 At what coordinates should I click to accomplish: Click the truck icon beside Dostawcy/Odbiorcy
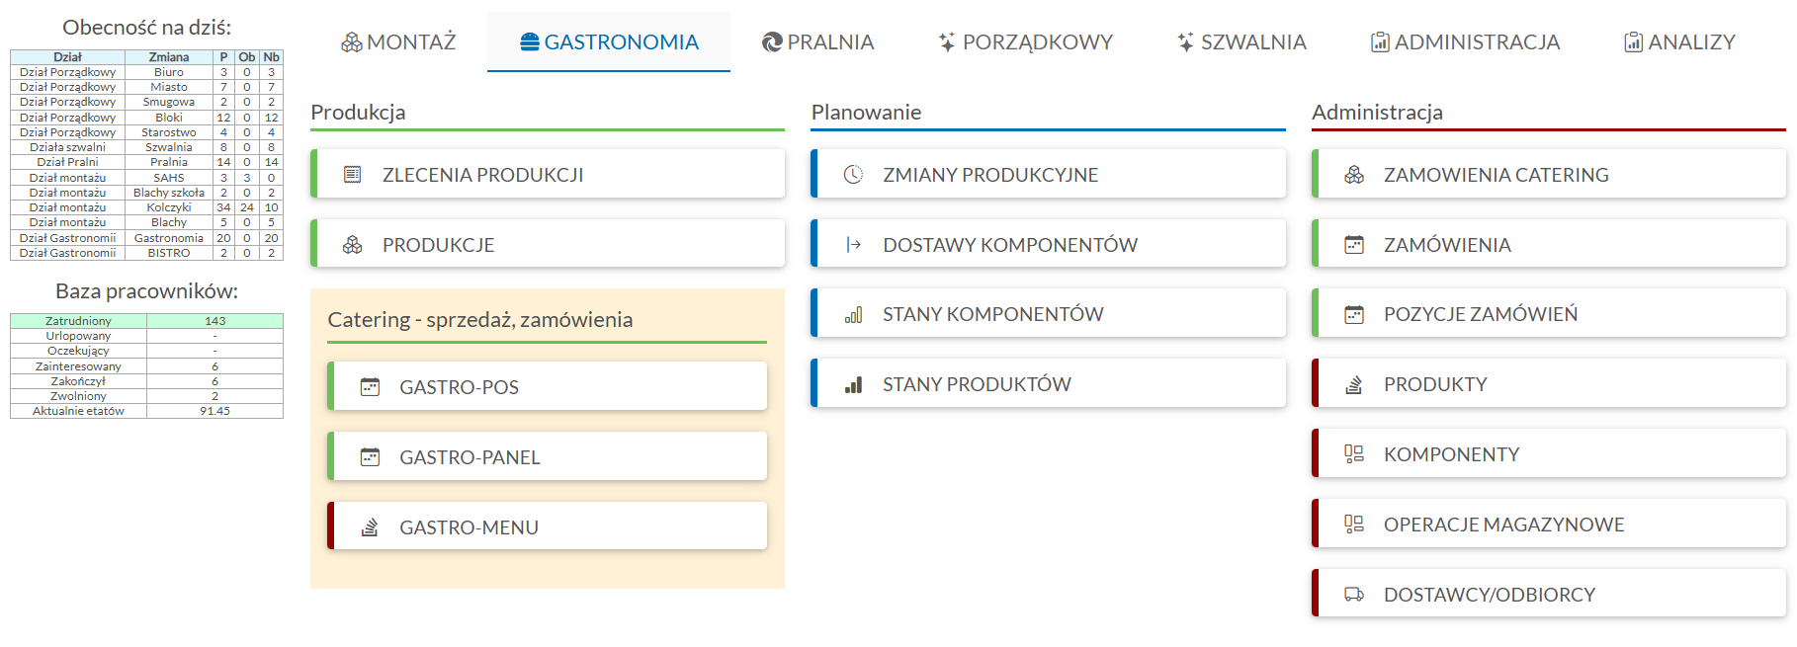[x=1354, y=595]
